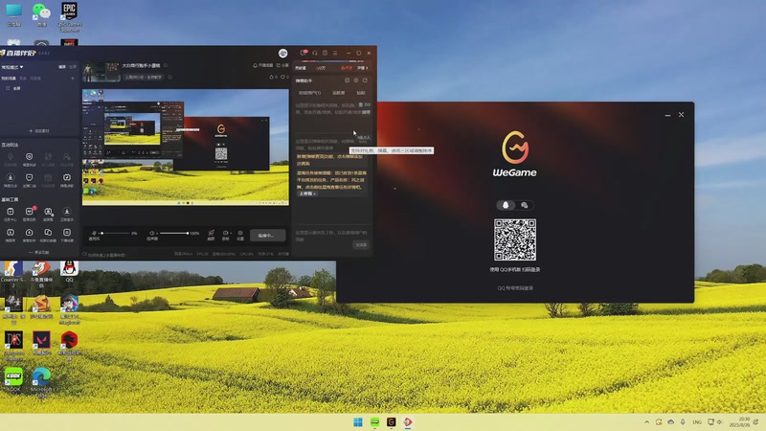Open the task center tool icon

[x=11, y=214]
